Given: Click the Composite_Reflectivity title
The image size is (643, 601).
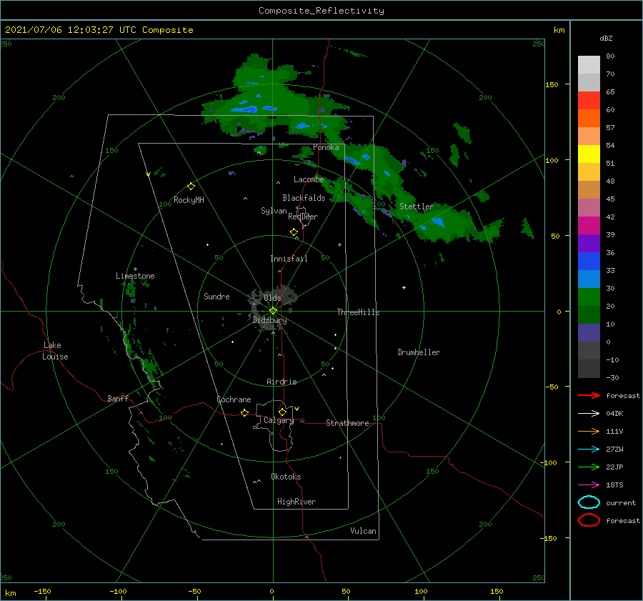Looking at the screenshot, I should [x=321, y=11].
